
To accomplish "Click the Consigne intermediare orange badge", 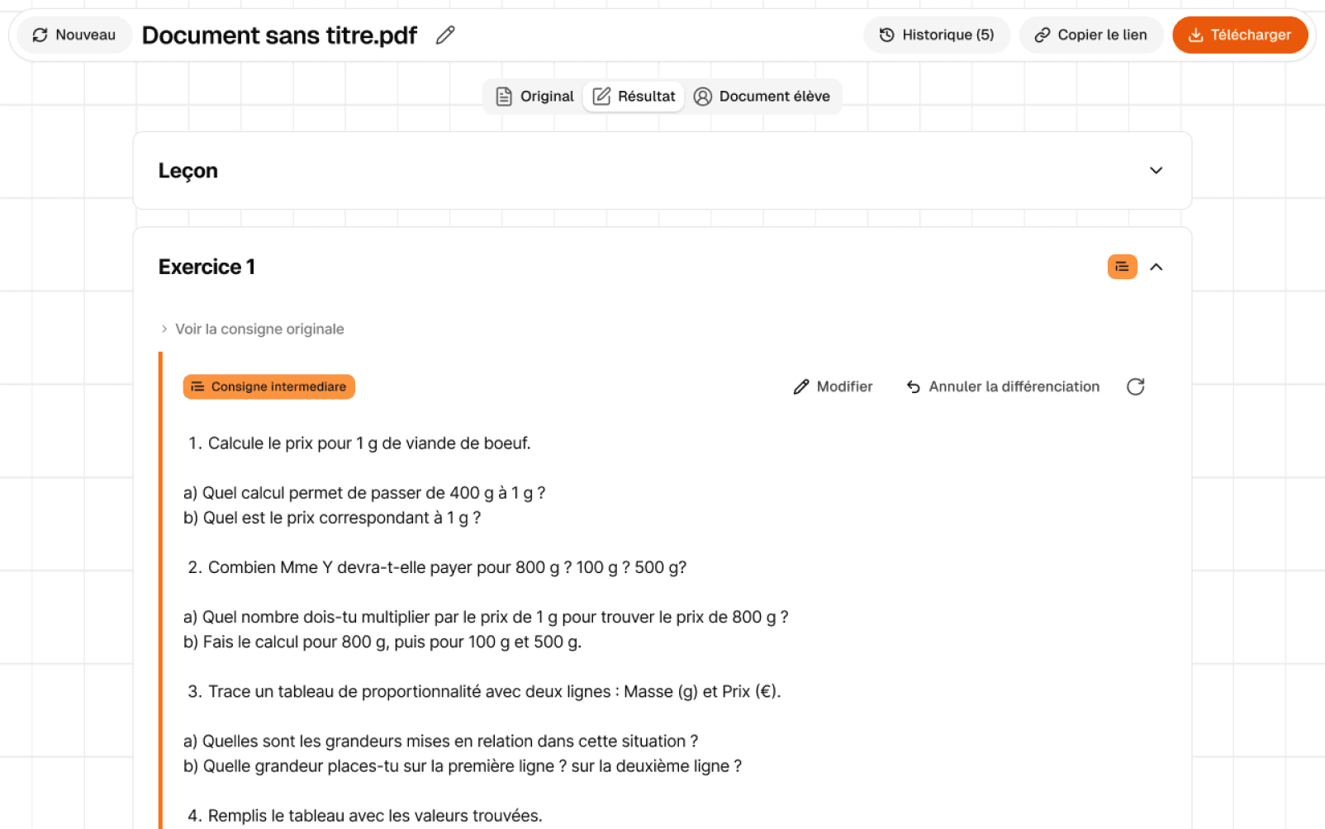I will 269,386.
